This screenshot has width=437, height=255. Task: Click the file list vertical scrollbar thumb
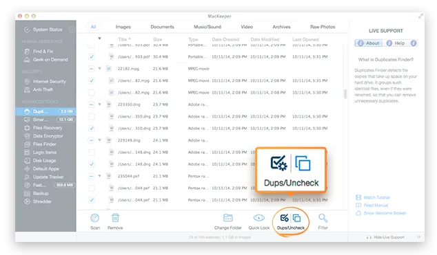[x=345, y=94]
